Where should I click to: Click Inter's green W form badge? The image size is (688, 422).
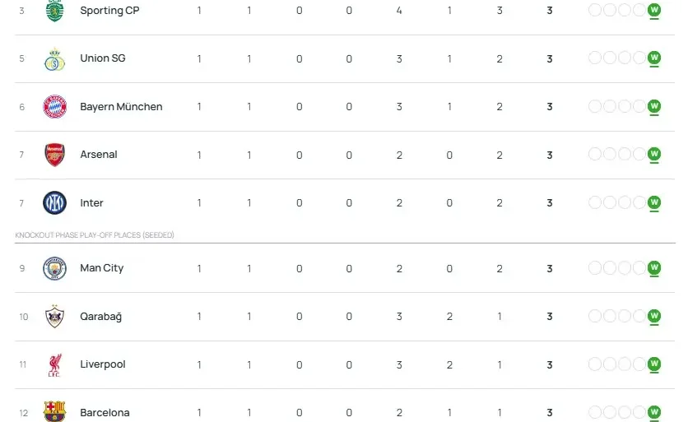pos(654,202)
